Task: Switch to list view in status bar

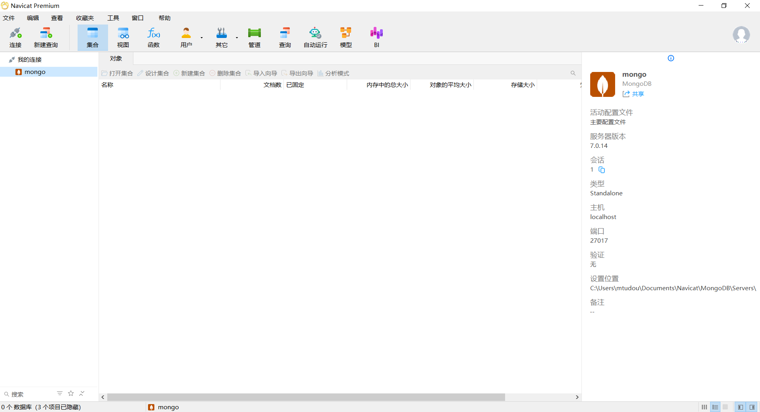Action: [715, 407]
